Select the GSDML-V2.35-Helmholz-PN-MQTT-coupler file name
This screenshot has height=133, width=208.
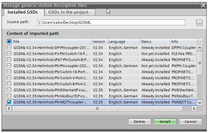click(50, 102)
